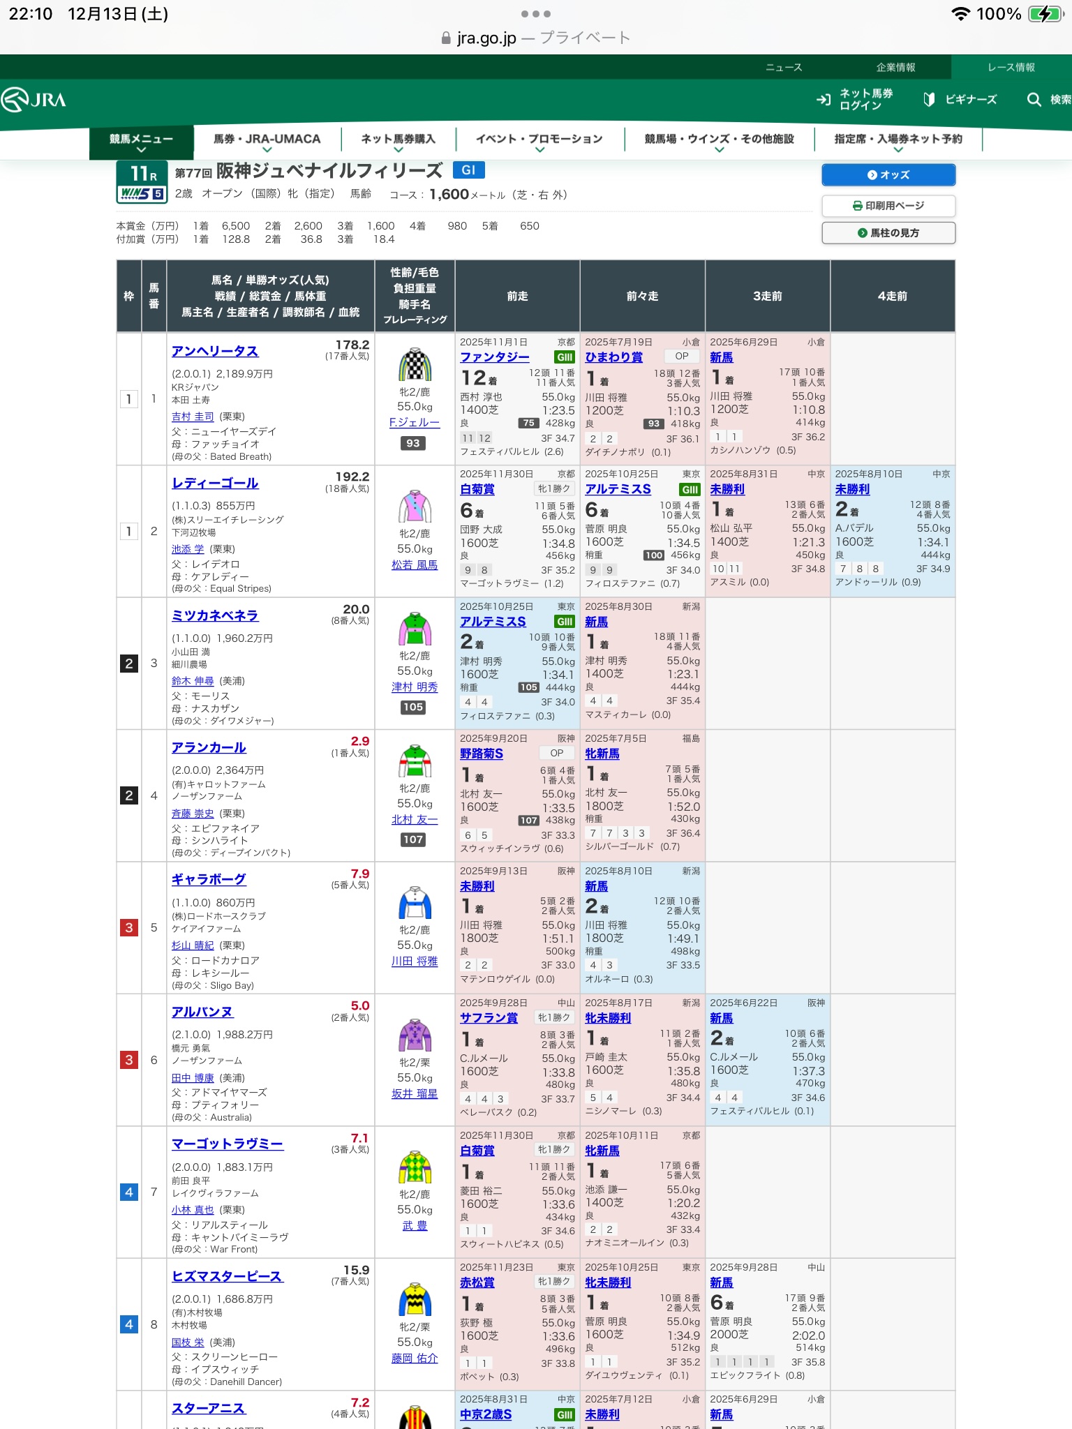The width and height of the screenshot is (1072, 1429).
Task: Open the 野路菊S race result link
Action: tap(482, 754)
